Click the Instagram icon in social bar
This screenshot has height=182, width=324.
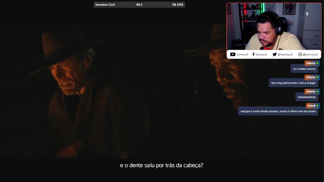[x=300, y=54]
